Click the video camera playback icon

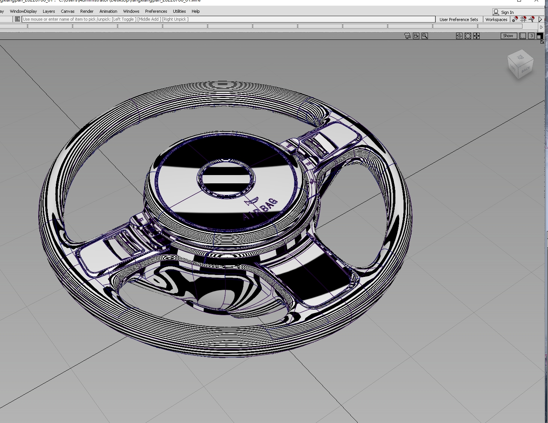[x=415, y=36]
